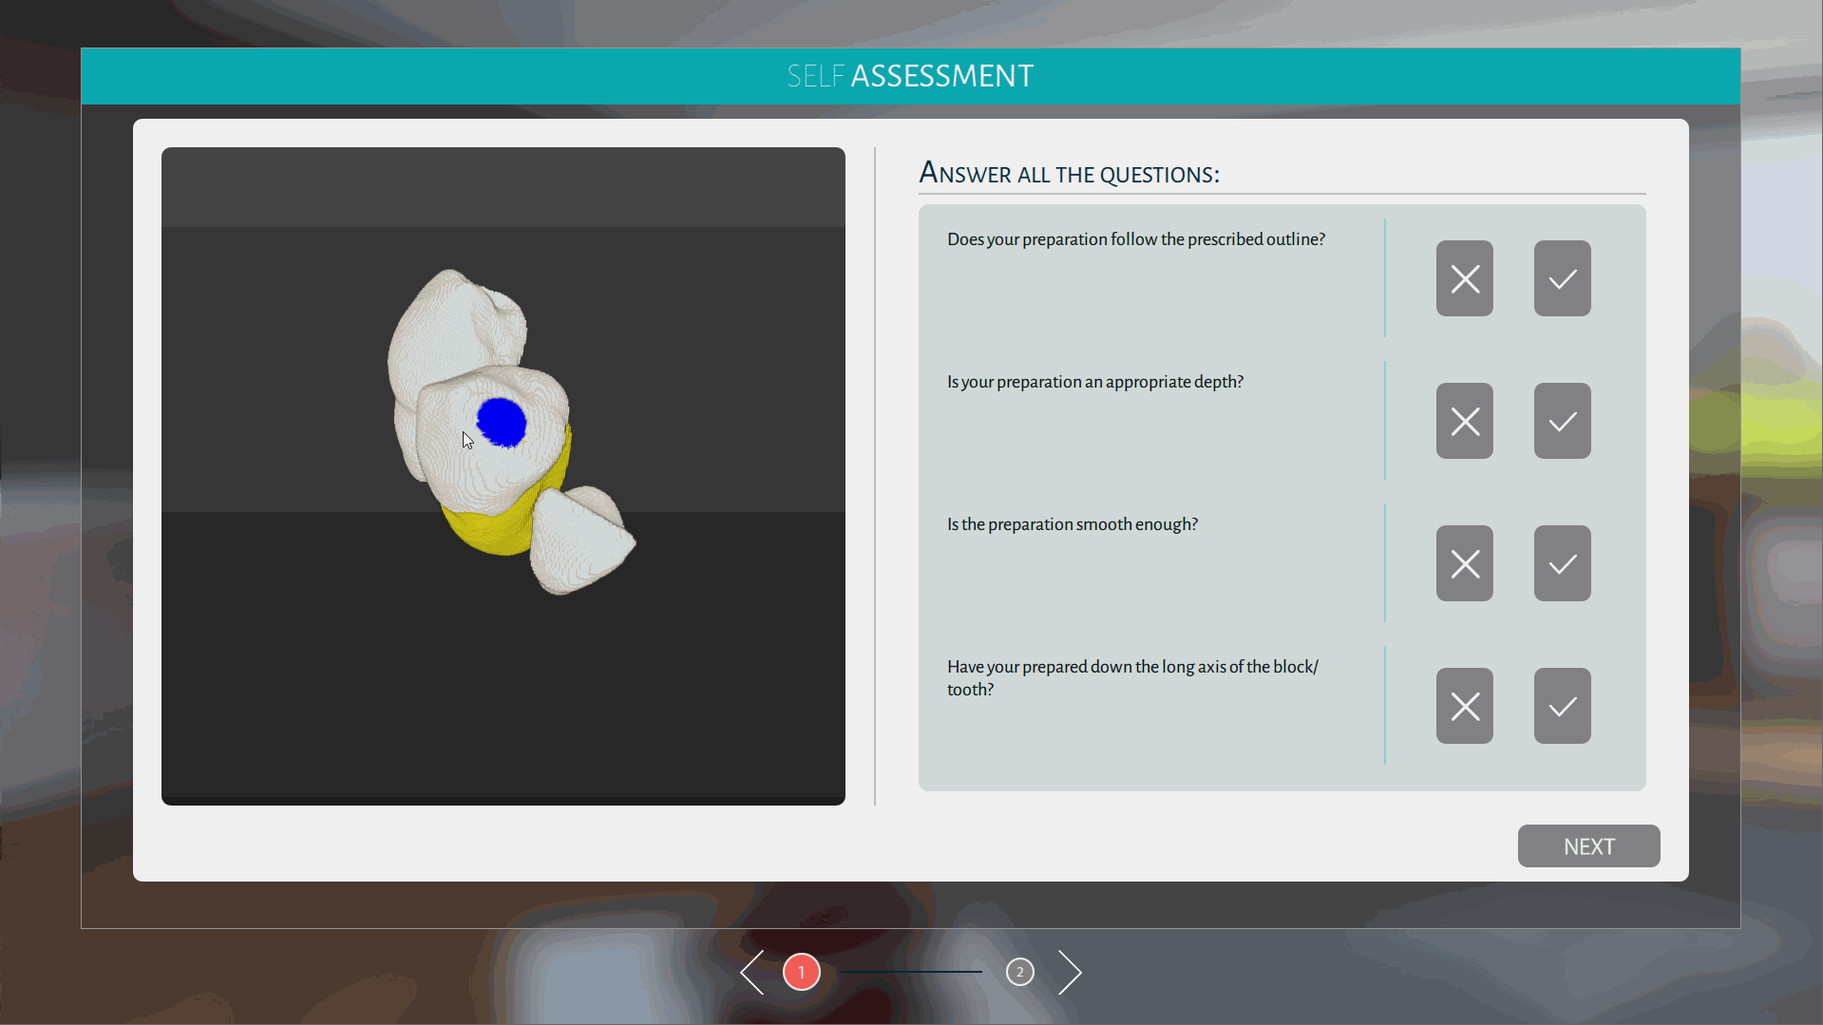Choose checkmark for long axis question
Viewport: 1823px width, 1025px height.
1562,706
